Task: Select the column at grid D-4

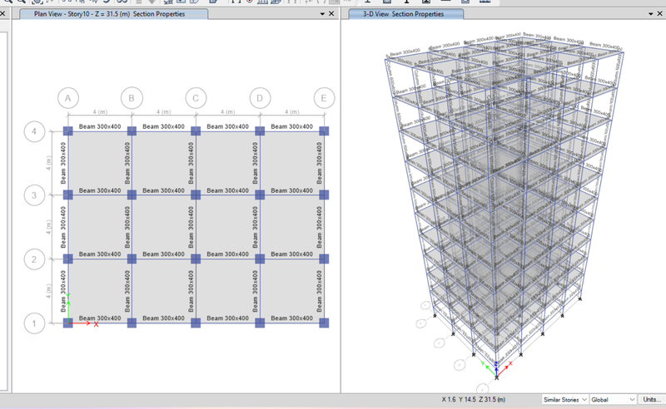Action: 260,131
